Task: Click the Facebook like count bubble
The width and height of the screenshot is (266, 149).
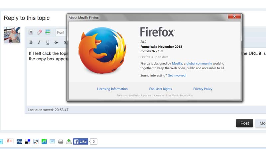Action: 93,141
